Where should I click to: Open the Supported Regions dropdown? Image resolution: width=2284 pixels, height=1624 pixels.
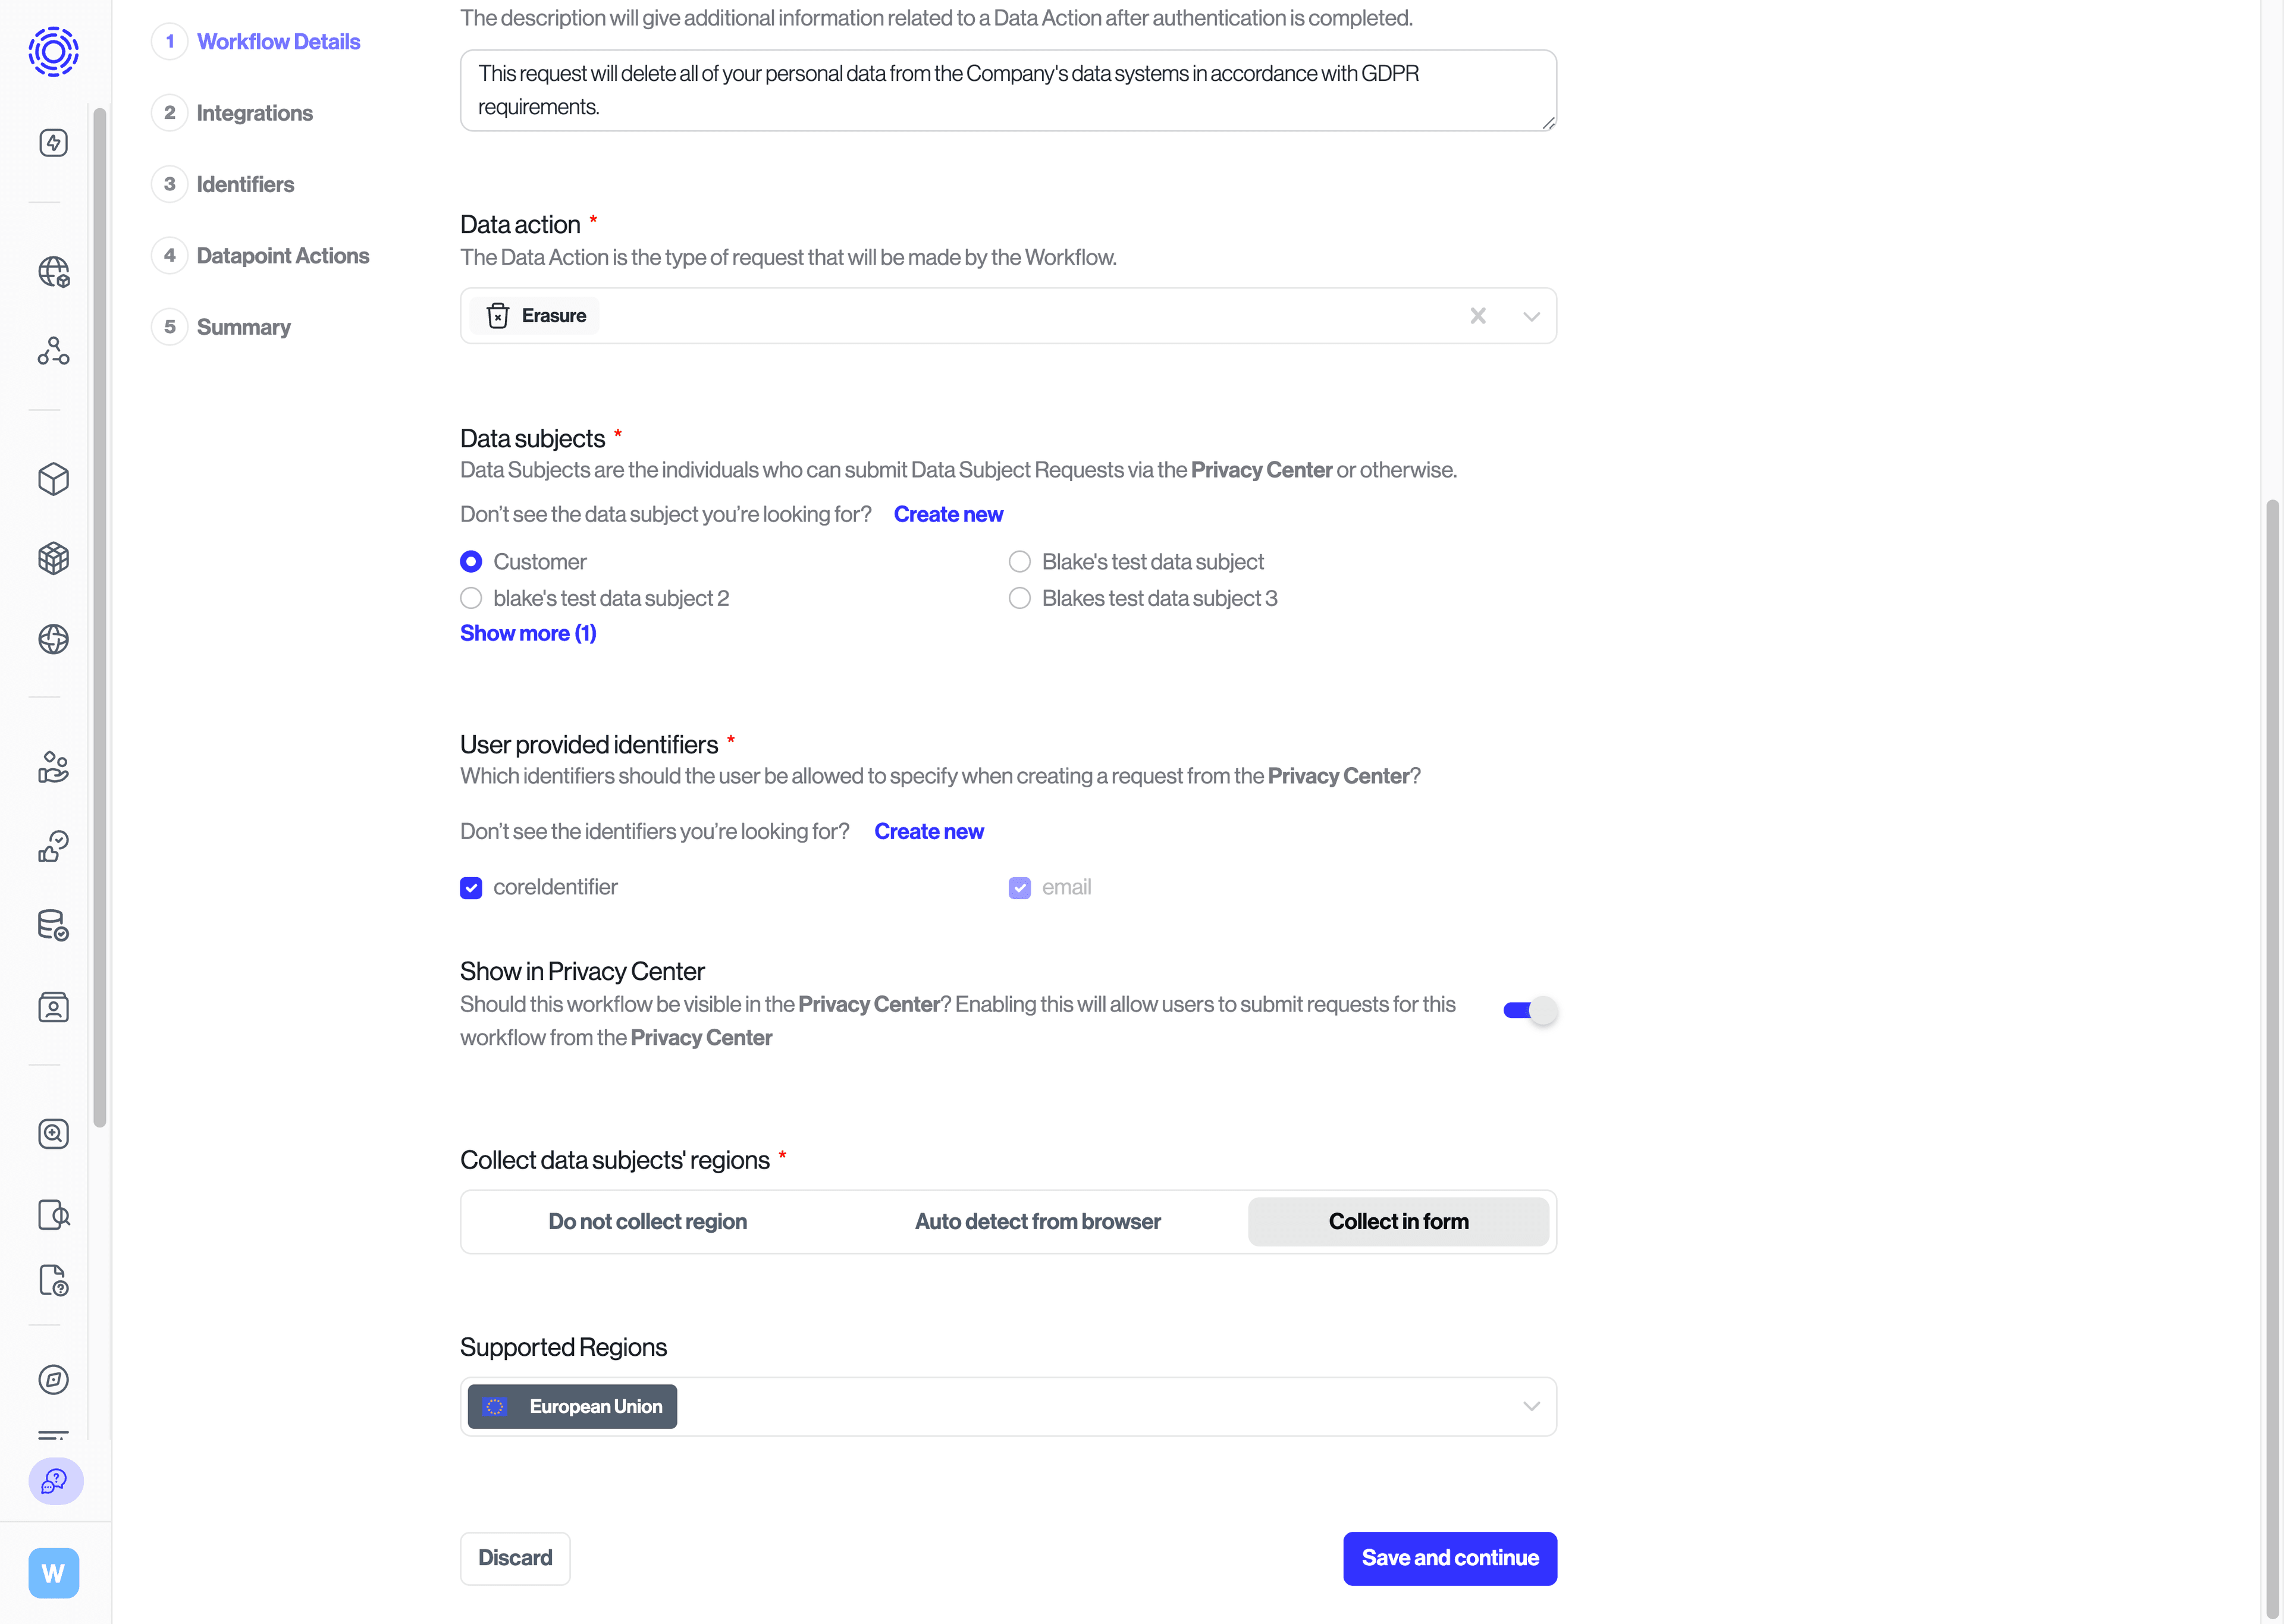[1531, 1406]
